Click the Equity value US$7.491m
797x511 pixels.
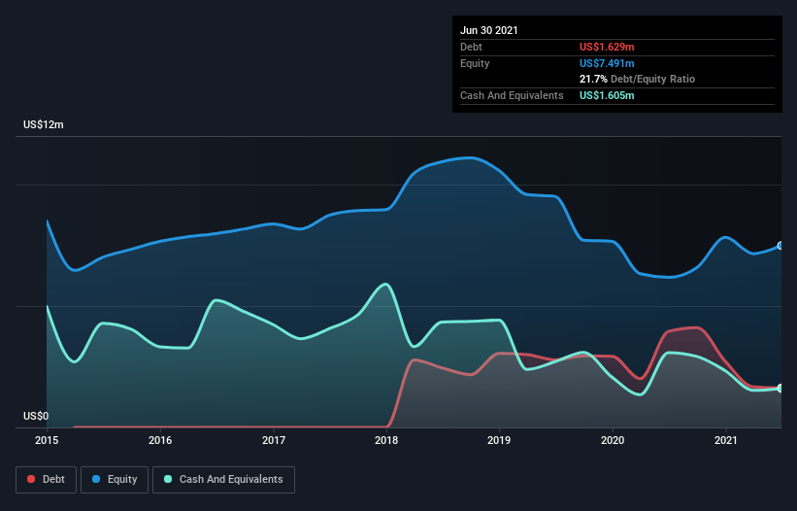[607, 63]
